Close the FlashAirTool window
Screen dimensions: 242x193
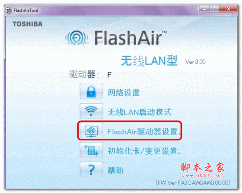(x=229, y=9)
